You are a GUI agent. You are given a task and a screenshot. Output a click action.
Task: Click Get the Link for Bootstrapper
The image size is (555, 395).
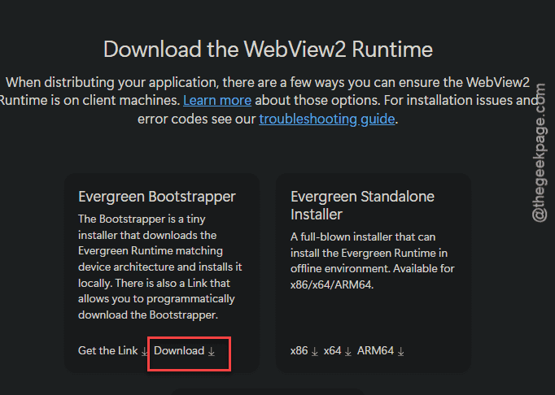[112, 351]
